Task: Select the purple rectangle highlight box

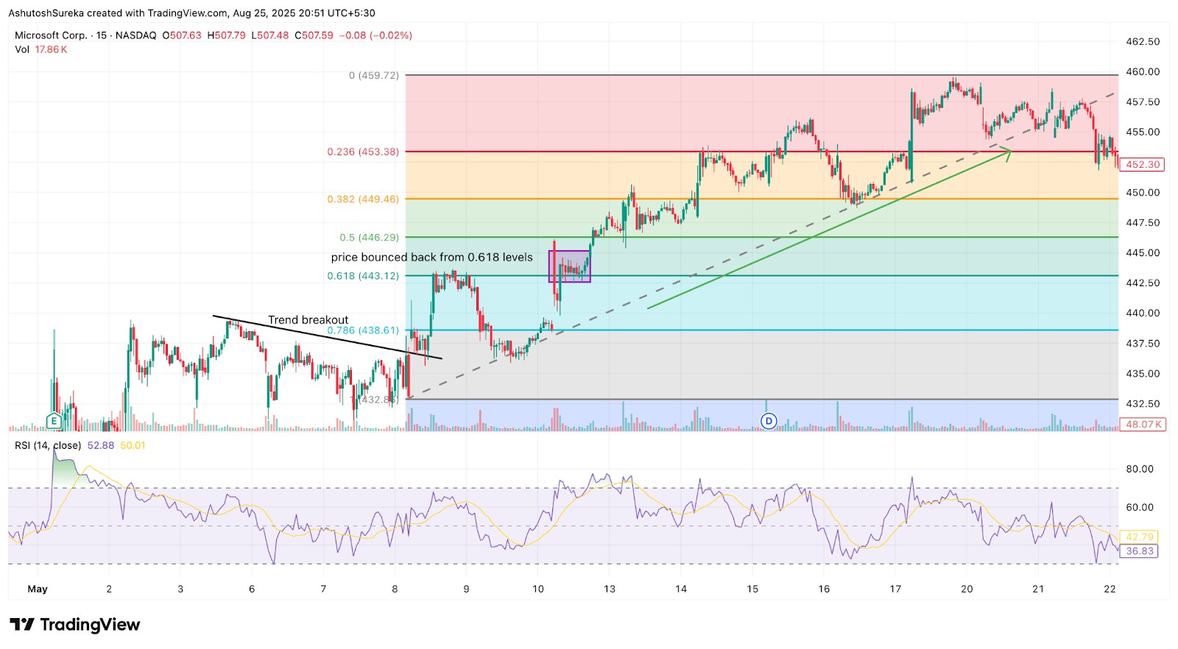Action: click(x=569, y=266)
